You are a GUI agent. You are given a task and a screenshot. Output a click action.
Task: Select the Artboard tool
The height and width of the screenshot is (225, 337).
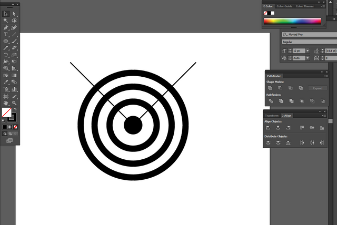(6, 96)
